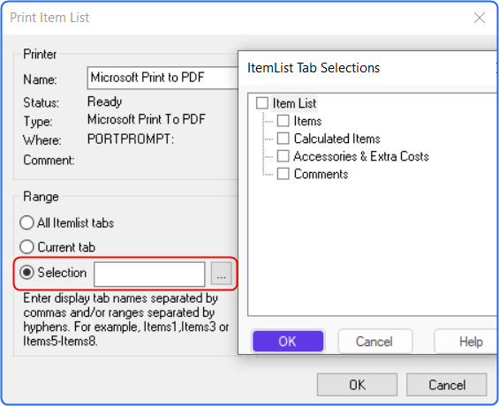Select the Comments tree label
Screen dimensions: 499x406
tap(321, 174)
